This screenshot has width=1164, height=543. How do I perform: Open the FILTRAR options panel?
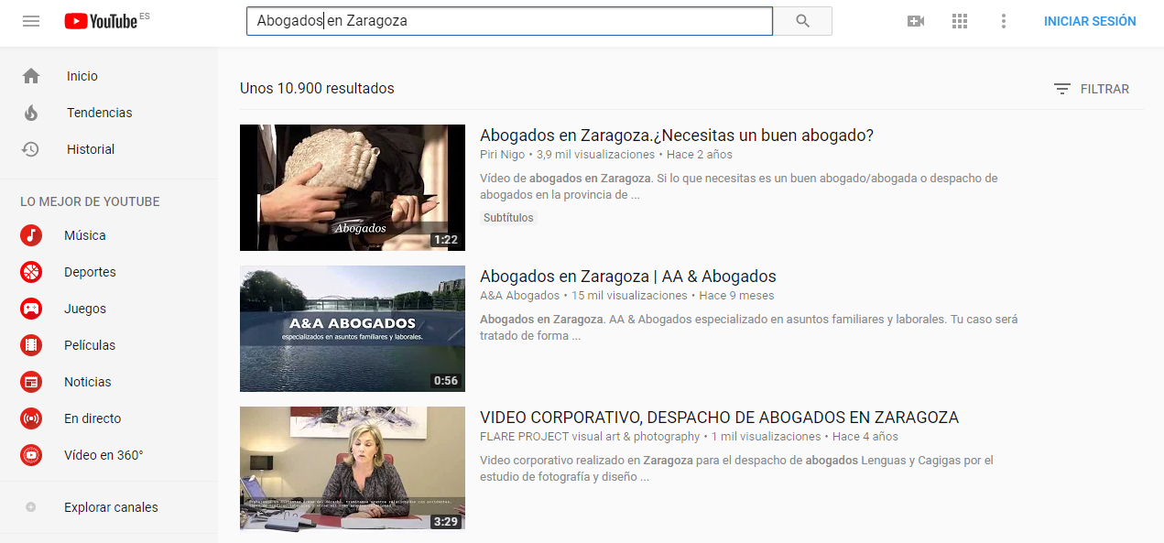pyautogui.click(x=1092, y=89)
